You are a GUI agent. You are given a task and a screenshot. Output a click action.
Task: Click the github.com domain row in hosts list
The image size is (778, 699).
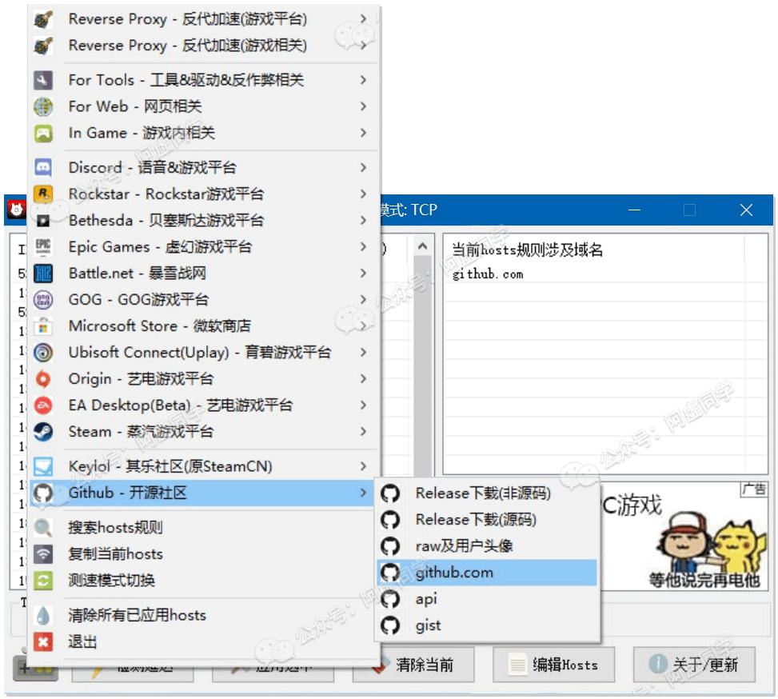tap(605, 274)
